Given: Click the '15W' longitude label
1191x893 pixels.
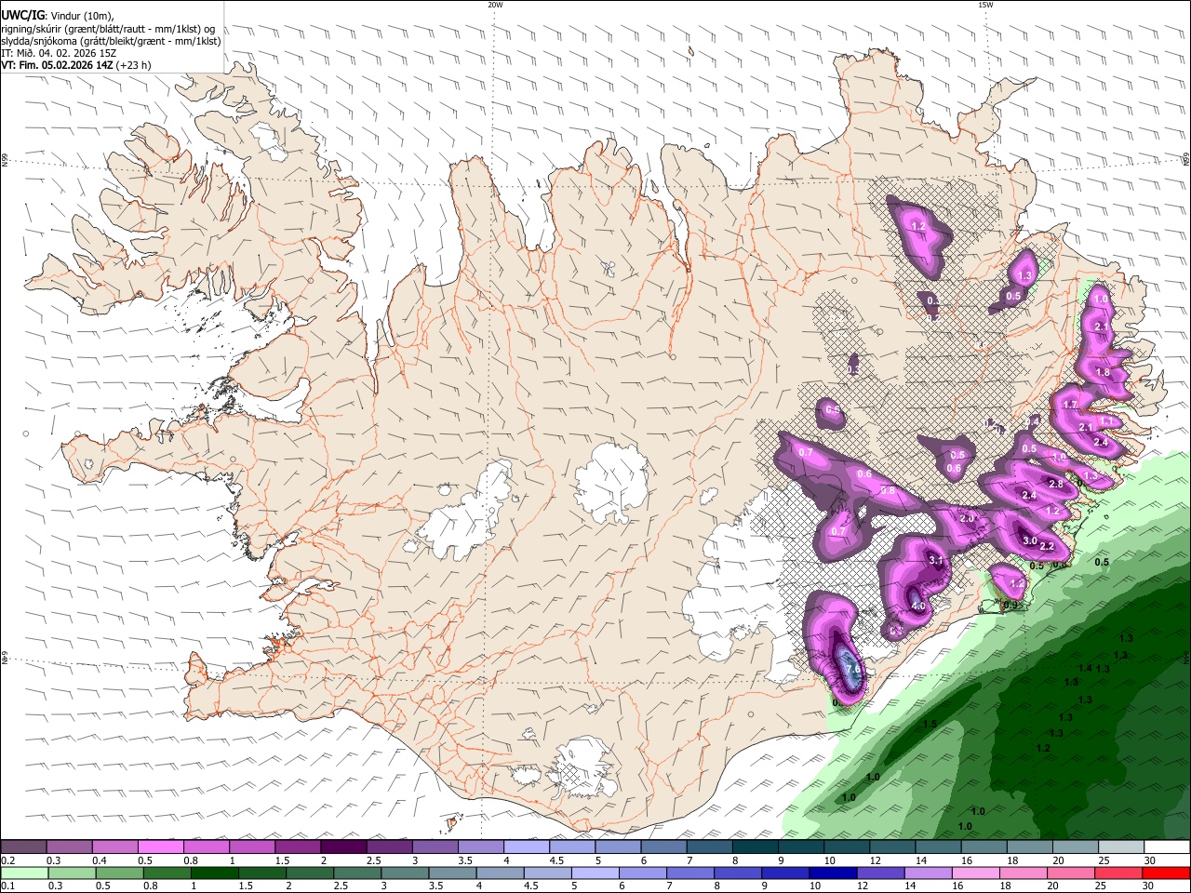Looking at the screenshot, I should click(985, 5).
